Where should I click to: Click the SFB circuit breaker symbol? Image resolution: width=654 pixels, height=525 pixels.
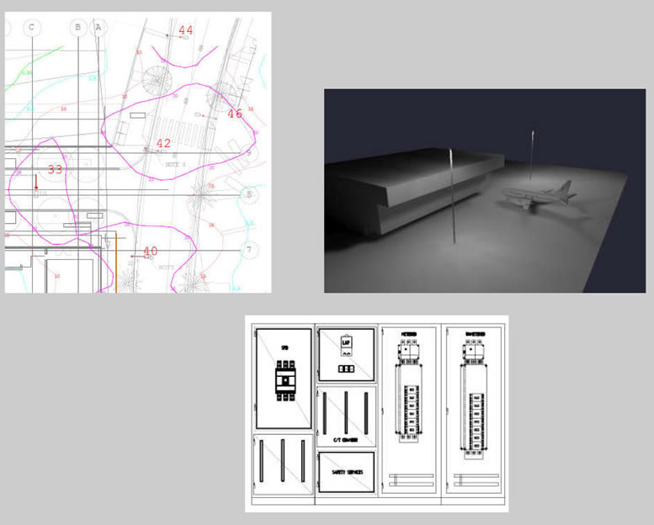click(284, 380)
